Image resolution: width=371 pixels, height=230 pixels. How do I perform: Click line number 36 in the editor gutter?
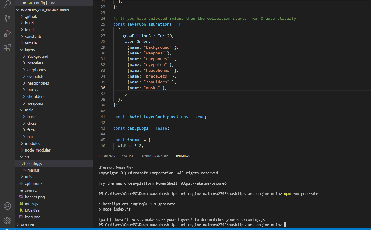click(x=103, y=88)
